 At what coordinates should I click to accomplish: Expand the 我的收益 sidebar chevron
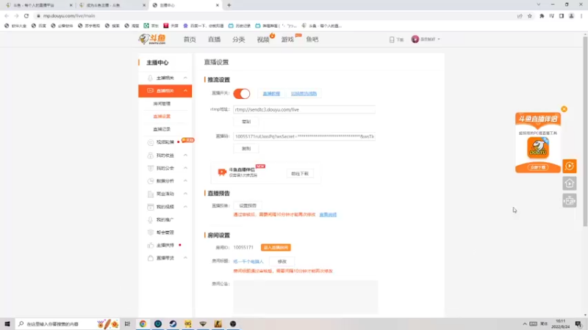[x=185, y=155]
